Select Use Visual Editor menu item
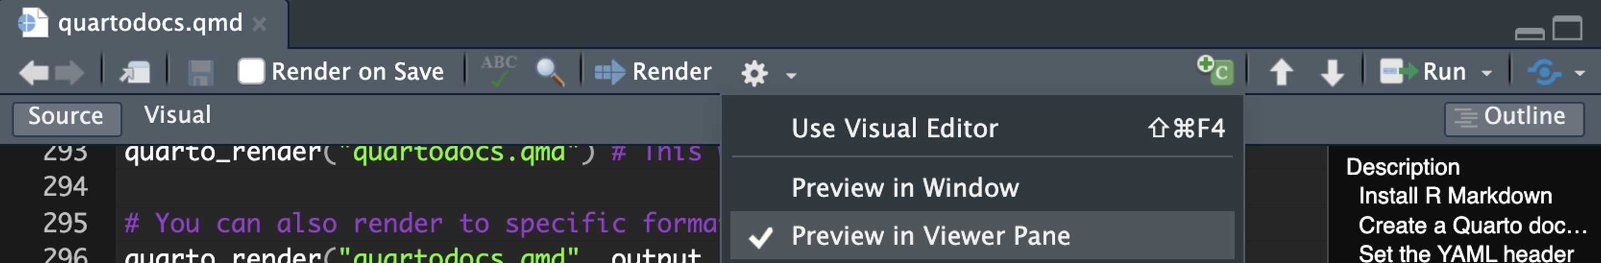The height and width of the screenshot is (263, 1601). [982, 128]
